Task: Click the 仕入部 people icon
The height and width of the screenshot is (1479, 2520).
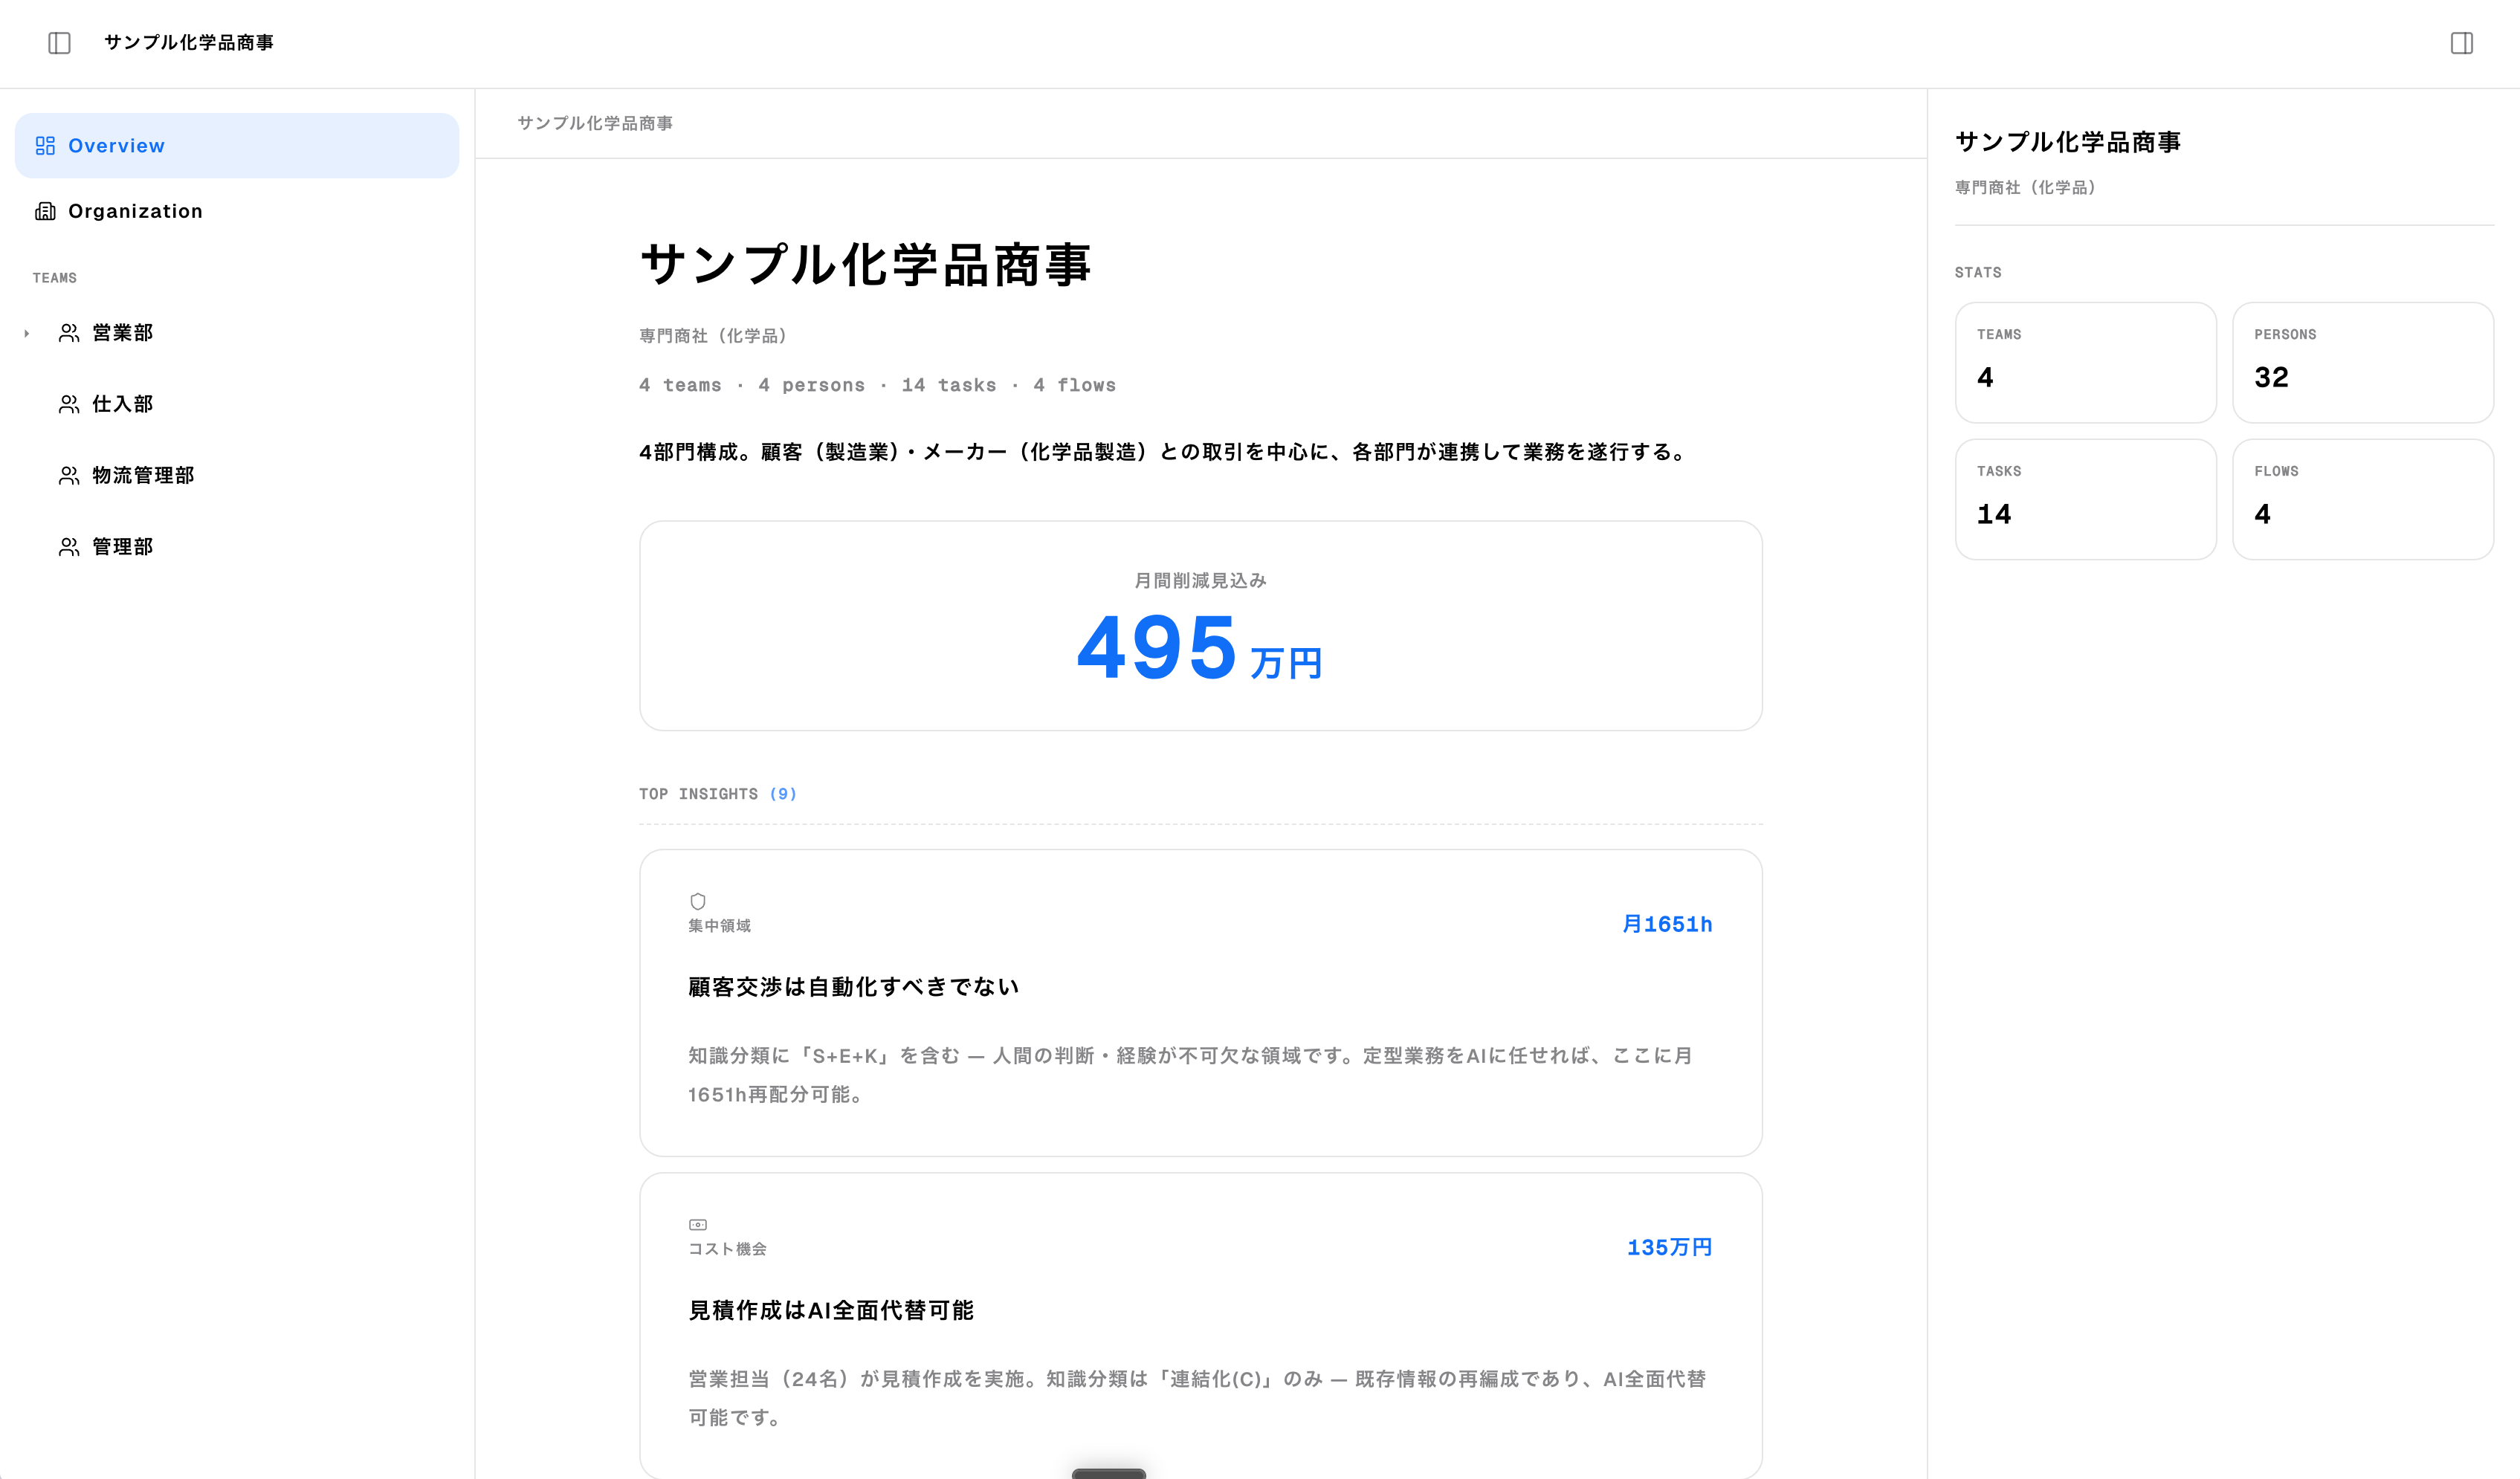Action: pyautogui.click(x=69, y=404)
